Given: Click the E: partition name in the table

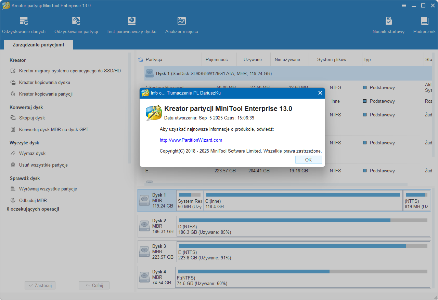Looking at the screenshot, I should point(148,171).
